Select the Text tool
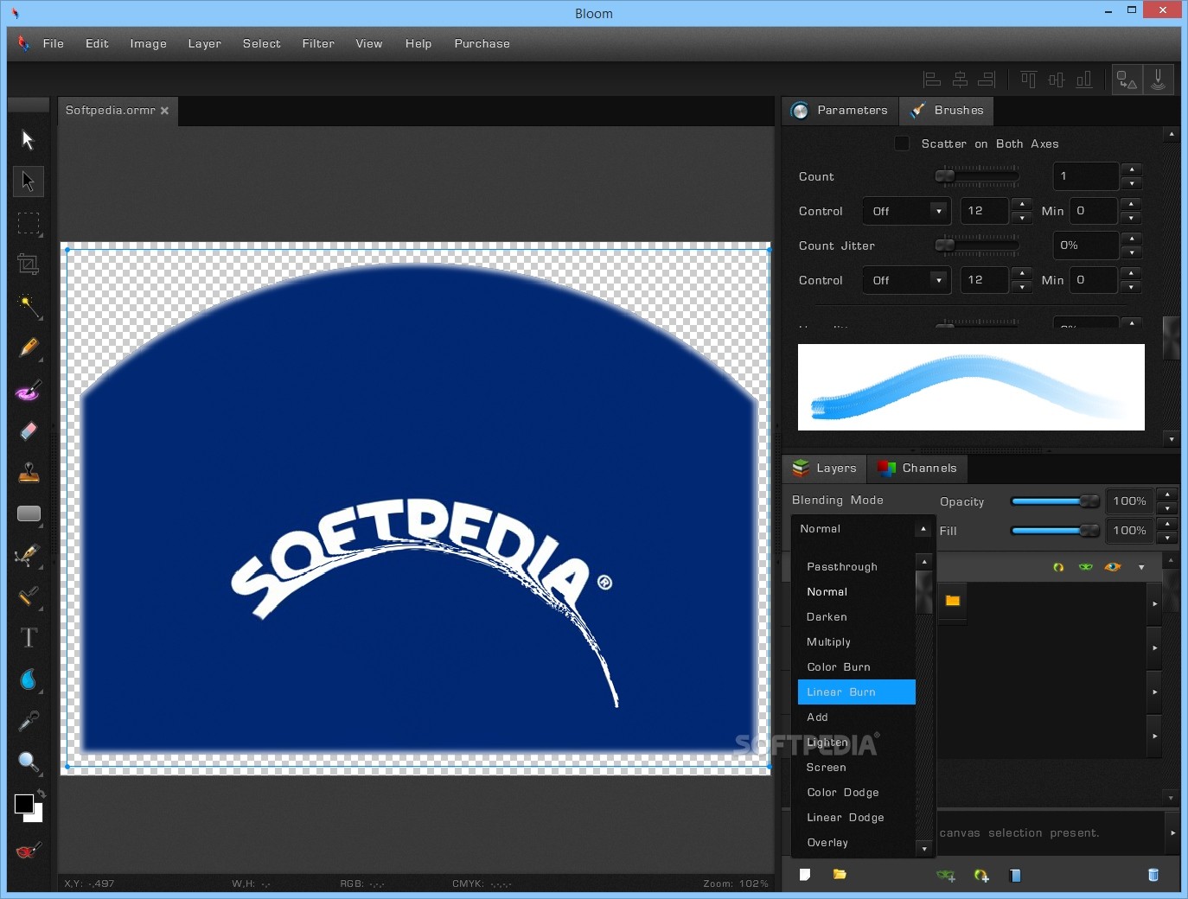The height and width of the screenshot is (899, 1188). click(28, 638)
